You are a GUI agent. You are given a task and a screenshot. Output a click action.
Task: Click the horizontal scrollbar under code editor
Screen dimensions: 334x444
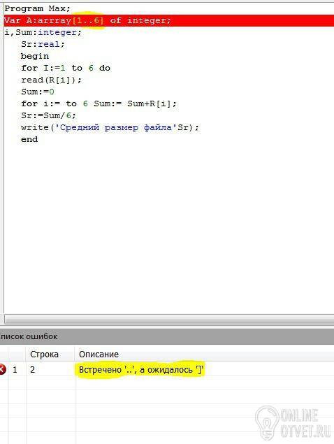click(x=169, y=319)
